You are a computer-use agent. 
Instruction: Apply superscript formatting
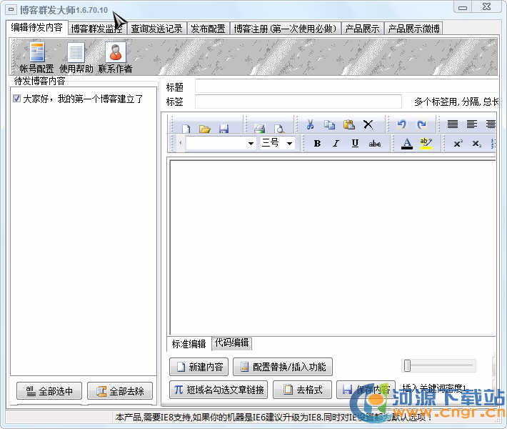click(x=458, y=144)
